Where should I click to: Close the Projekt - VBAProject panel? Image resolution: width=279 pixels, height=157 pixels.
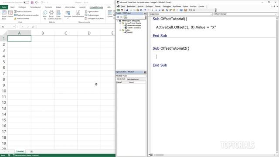pos(145,14)
